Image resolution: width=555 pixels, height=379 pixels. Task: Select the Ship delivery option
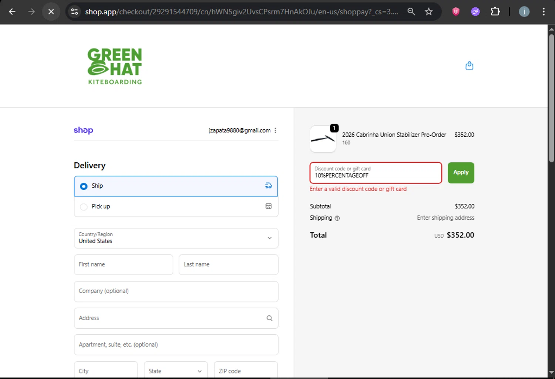[176, 186]
